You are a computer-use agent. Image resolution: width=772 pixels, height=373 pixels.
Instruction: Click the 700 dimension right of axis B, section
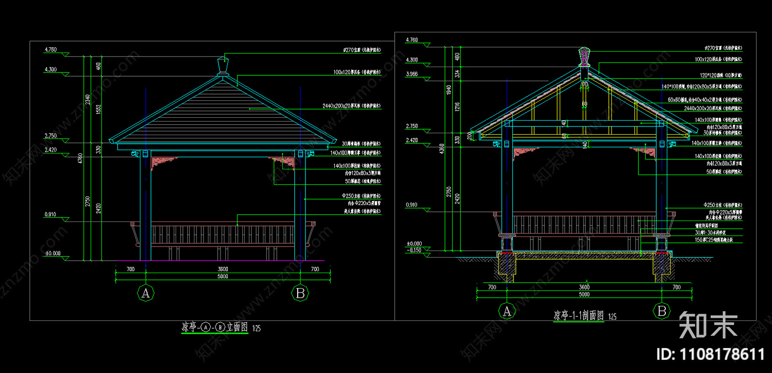(x=676, y=287)
